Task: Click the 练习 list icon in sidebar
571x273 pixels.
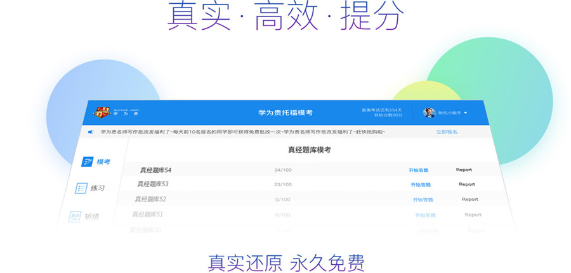Action: coord(81,188)
